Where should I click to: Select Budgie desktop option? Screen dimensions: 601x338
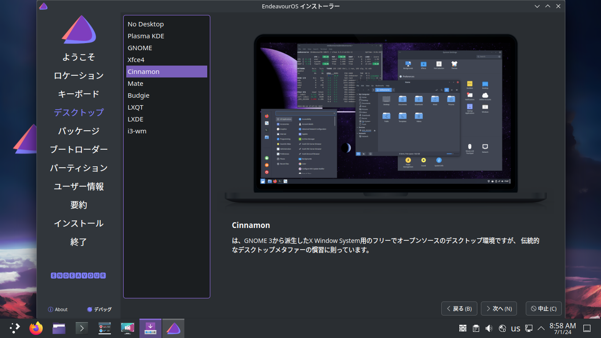coord(167,96)
